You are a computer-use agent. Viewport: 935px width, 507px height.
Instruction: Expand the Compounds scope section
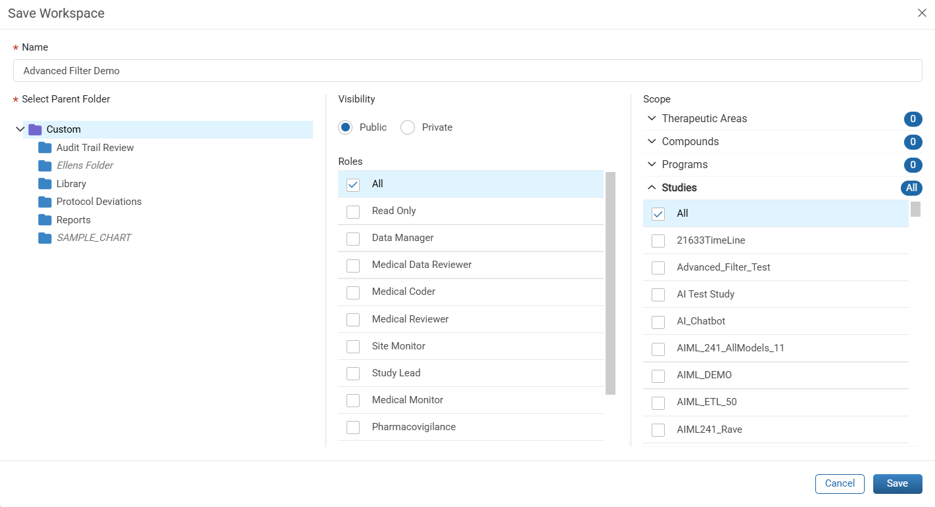652,142
